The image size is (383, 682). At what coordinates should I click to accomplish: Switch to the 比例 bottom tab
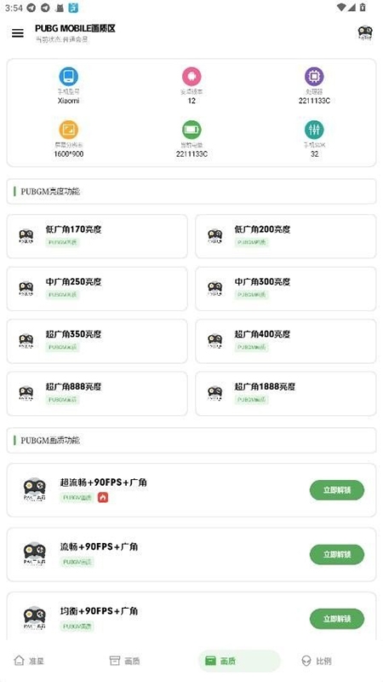pyautogui.click(x=316, y=662)
